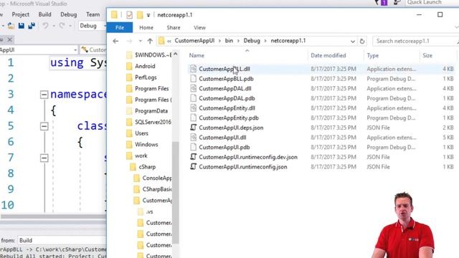Sort files by Date modified column

(328, 55)
